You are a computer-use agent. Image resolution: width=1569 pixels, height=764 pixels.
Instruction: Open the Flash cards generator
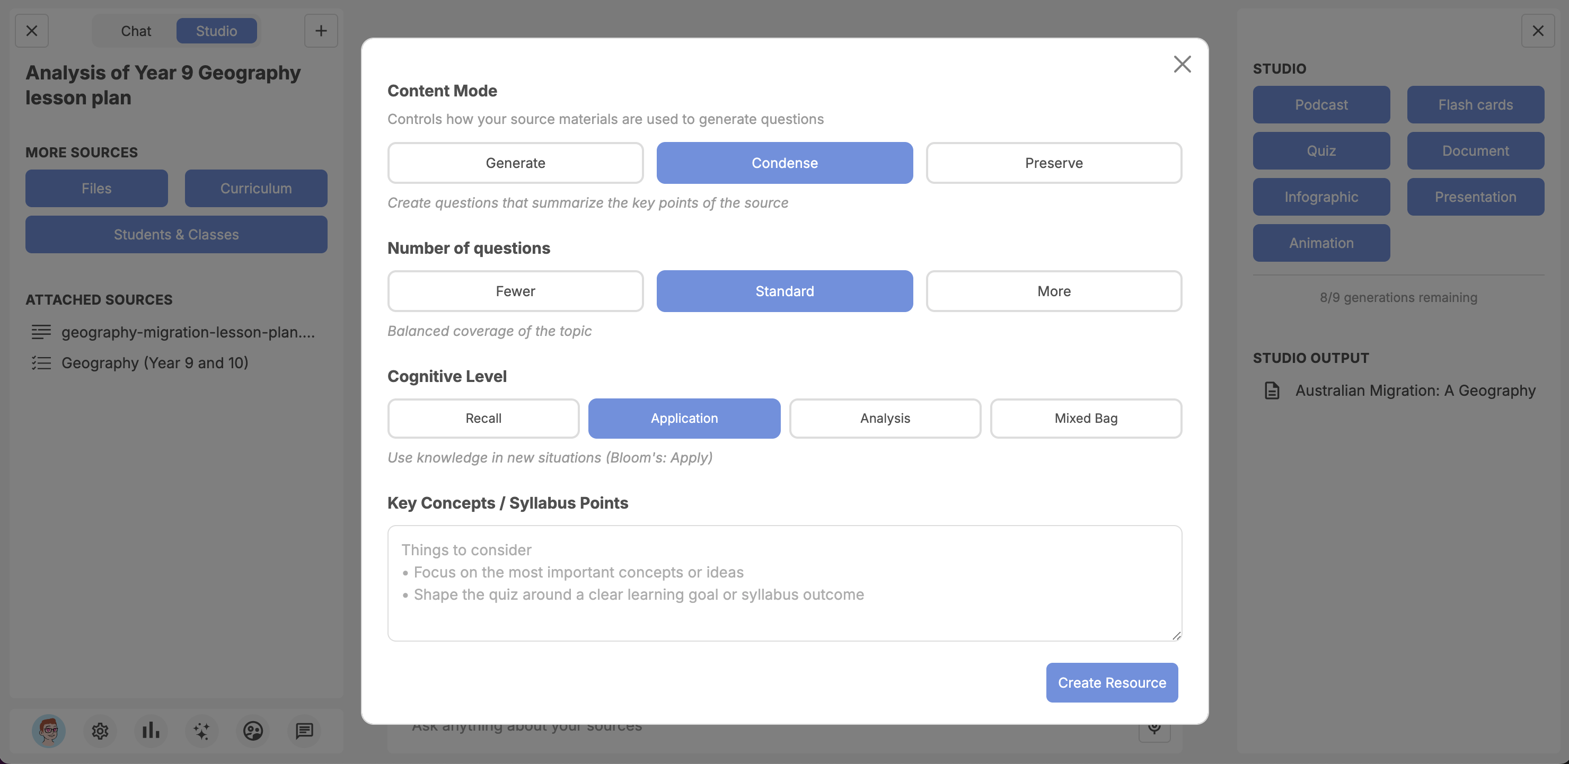pyautogui.click(x=1475, y=104)
